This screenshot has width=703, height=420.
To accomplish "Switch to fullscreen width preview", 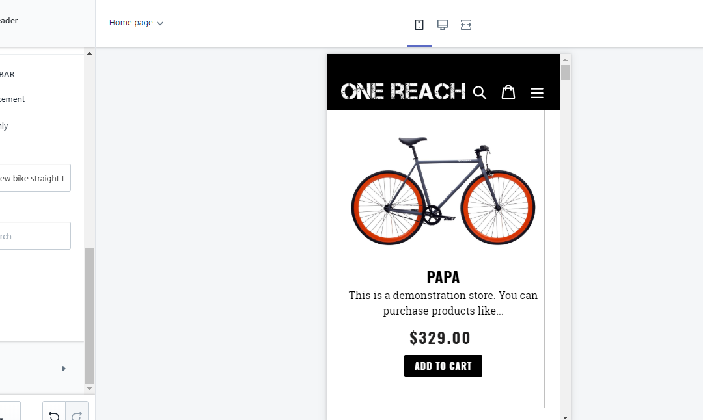I will point(466,25).
